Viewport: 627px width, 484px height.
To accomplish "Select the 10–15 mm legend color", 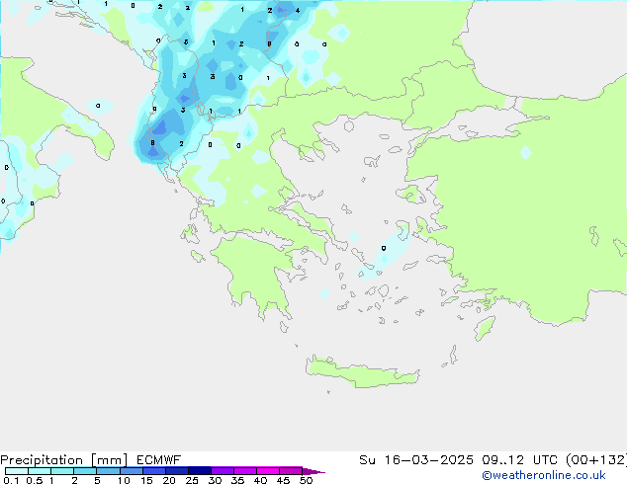I will click(x=131, y=471).
